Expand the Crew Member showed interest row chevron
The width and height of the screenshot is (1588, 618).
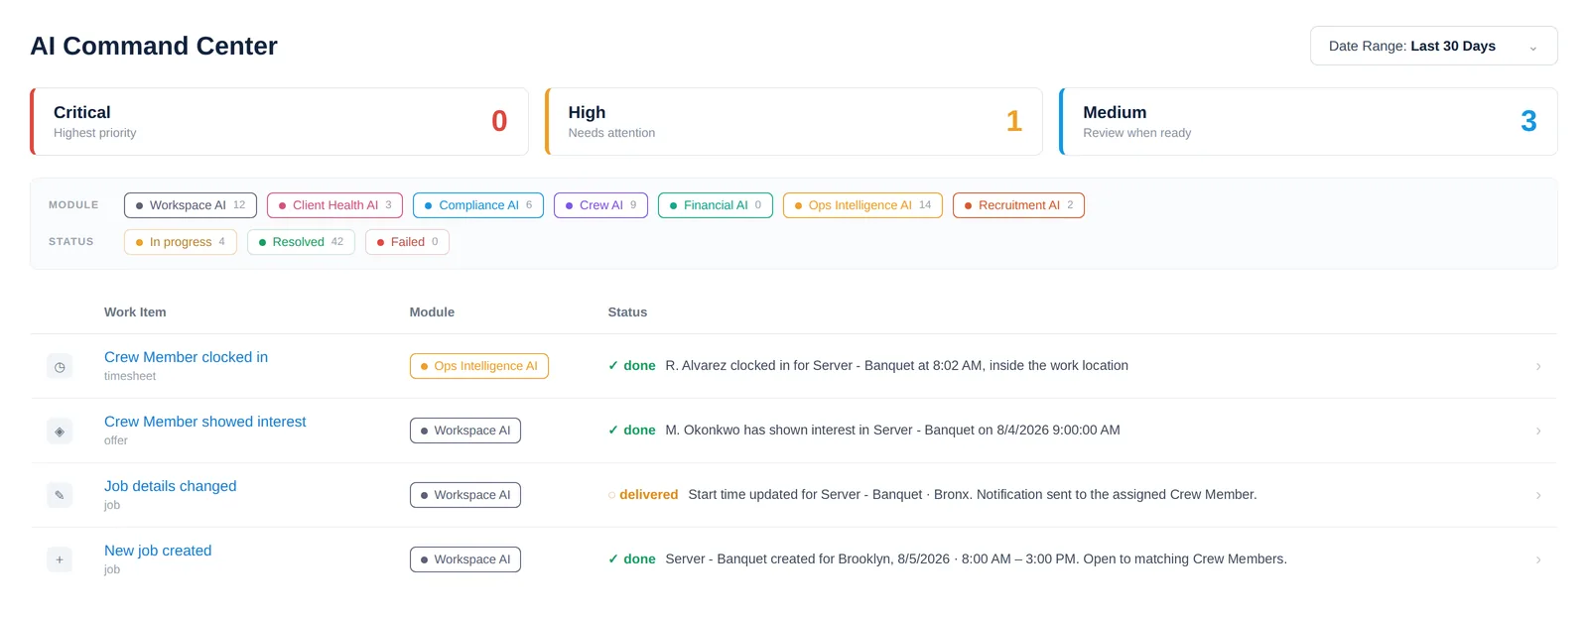[1538, 431]
